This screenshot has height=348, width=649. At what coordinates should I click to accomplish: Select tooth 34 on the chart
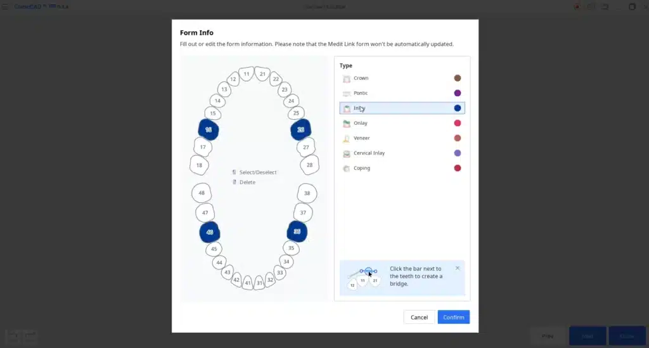point(286,262)
